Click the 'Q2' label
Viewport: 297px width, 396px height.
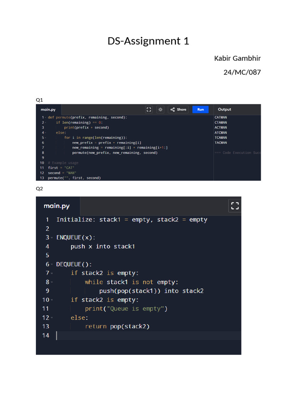tap(39, 189)
